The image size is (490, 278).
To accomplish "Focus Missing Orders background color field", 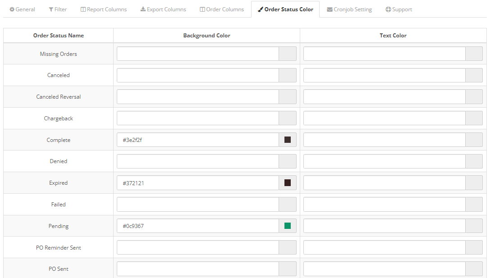I will click(198, 54).
